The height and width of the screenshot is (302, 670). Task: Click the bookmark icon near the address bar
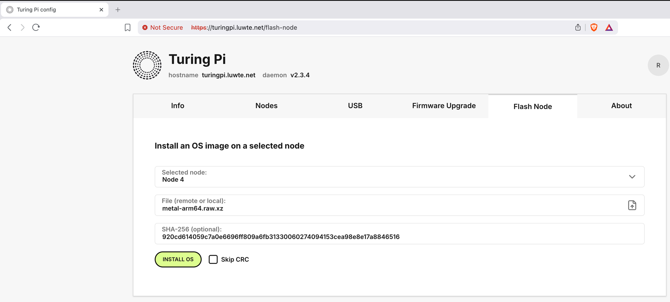127,27
